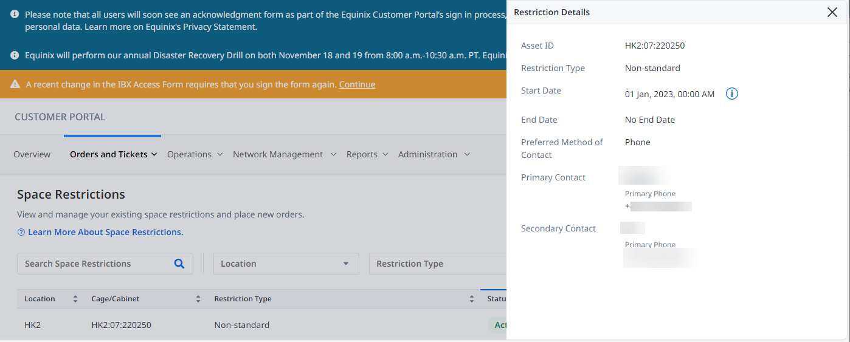Expand the Network Management menu
Image resolution: width=850 pixels, height=342 pixels.
(x=285, y=154)
